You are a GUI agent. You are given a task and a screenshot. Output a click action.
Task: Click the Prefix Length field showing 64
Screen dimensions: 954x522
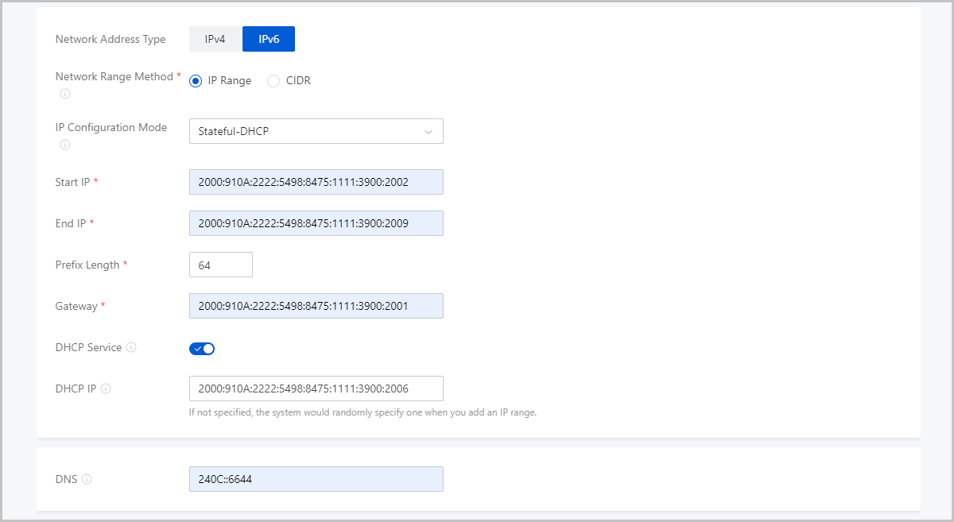point(220,265)
